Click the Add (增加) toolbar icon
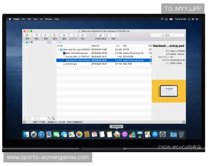Image resolution: width=208 pixels, height=166 pixels. (x=37, y=35)
